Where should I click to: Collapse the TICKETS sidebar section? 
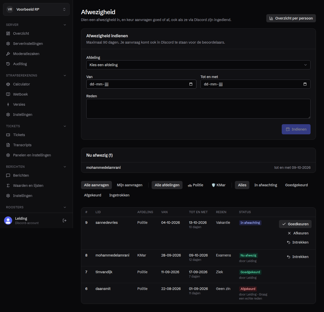pyautogui.click(x=65, y=126)
